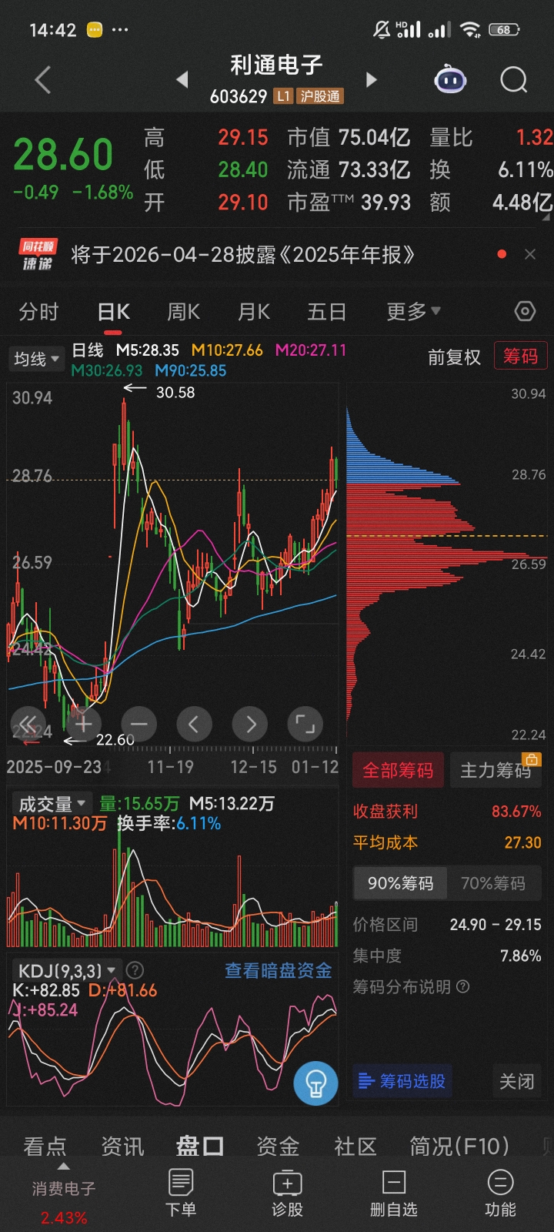Open 下单 order icon in bottom bar
Image resolution: width=554 pixels, height=1232 pixels.
181,1193
